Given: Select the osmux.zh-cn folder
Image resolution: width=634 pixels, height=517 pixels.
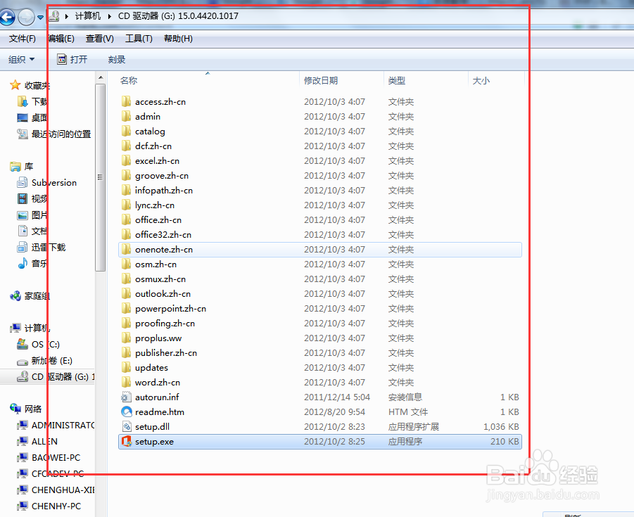Looking at the screenshot, I should pyautogui.click(x=320, y=279).
